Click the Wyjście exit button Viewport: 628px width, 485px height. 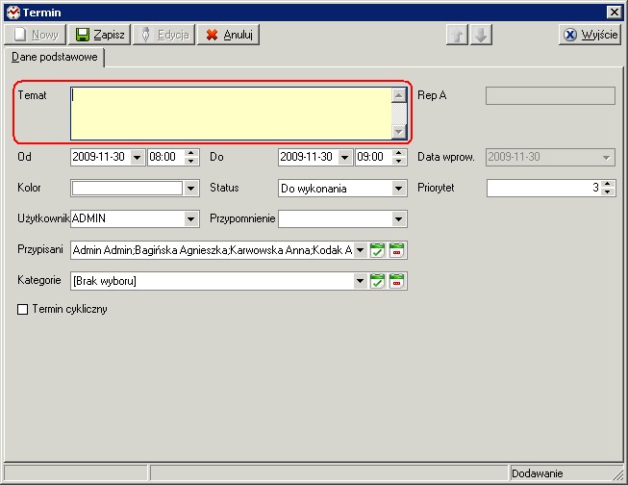tap(590, 35)
